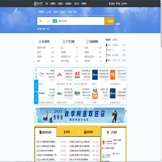Click the page vertical scrollbar thumb
This screenshot has width=162, height=162.
tap(161, 25)
